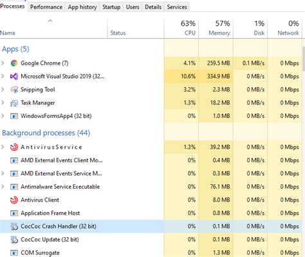The height and width of the screenshot is (257, 305).
Task: Expand the WindowsFormsApp4 process
Action: click(3, 116)
